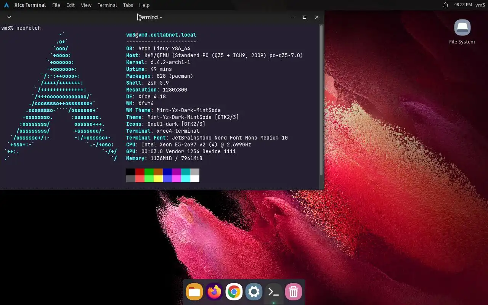Viewport: 488px width, 305px height.
Task: Click the Terminal icon in the dock
Action: pos(273,292)
